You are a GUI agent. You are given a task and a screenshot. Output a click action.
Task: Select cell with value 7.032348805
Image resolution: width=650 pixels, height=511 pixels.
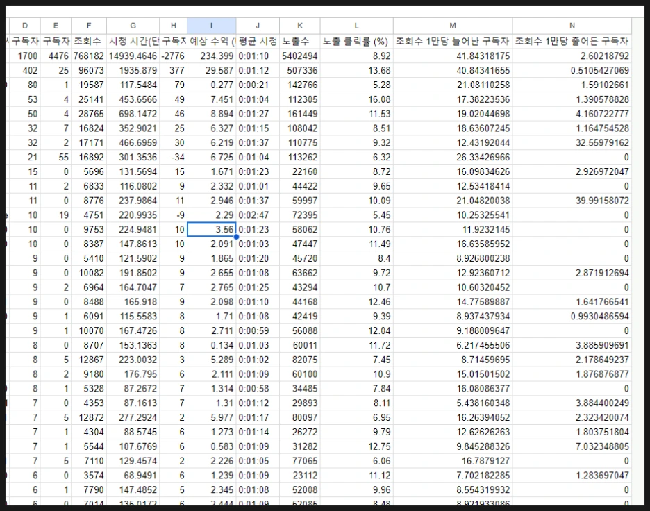pyautogui.click(x=572, y=446)
